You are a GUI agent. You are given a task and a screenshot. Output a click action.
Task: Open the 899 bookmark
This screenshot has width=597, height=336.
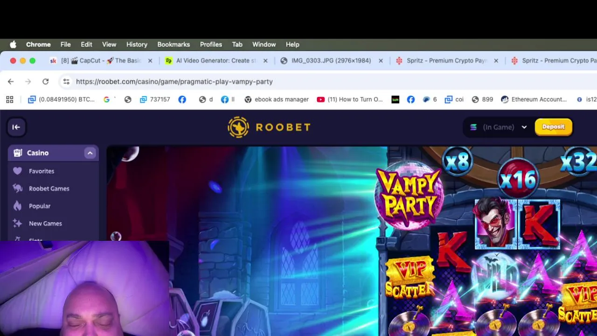pyautogui.click(x=482, y=99)
